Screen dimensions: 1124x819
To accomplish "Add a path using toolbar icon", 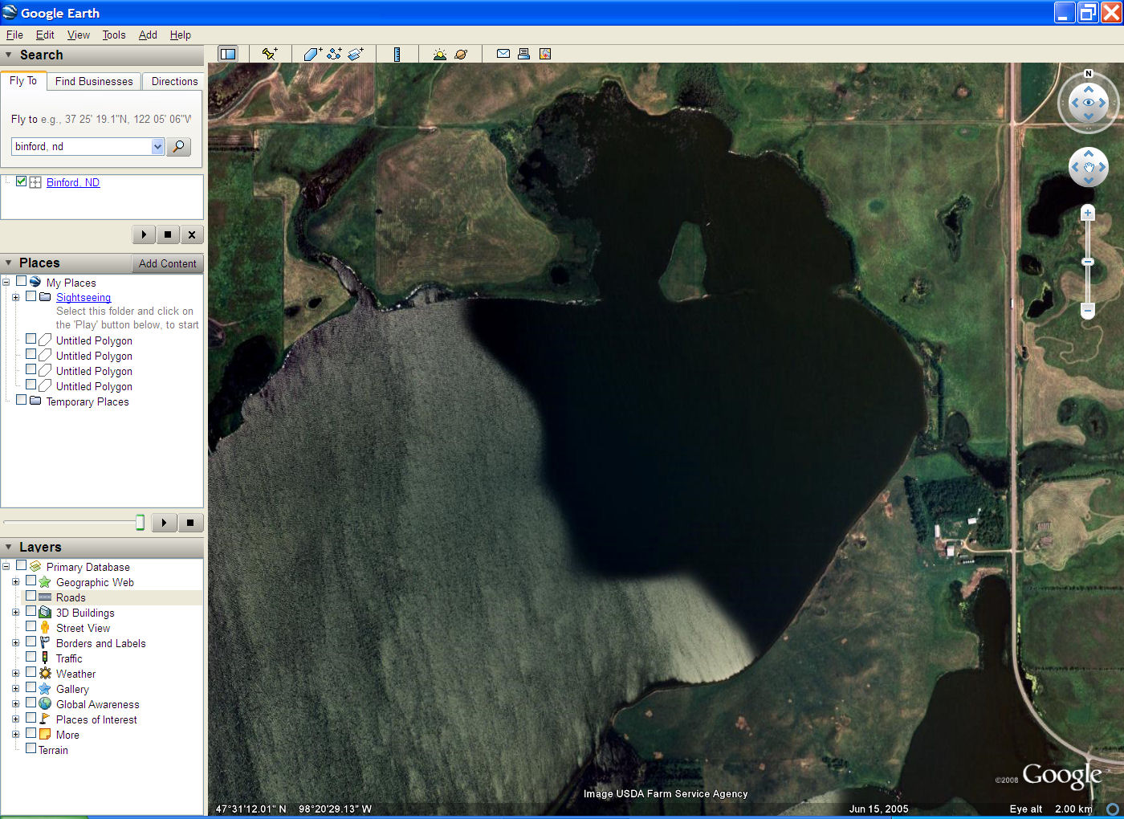I will [x=334, y=54].
